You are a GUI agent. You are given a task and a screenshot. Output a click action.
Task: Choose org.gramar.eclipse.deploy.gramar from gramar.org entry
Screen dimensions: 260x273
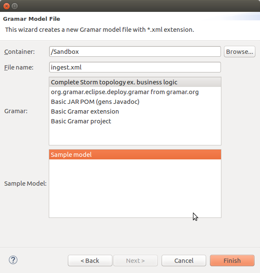click(x=124, y=92)
